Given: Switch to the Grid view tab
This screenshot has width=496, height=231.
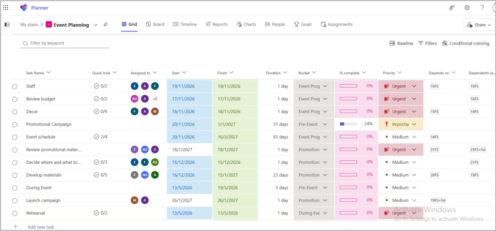Looking at the screenshot, I should (129, 24).
